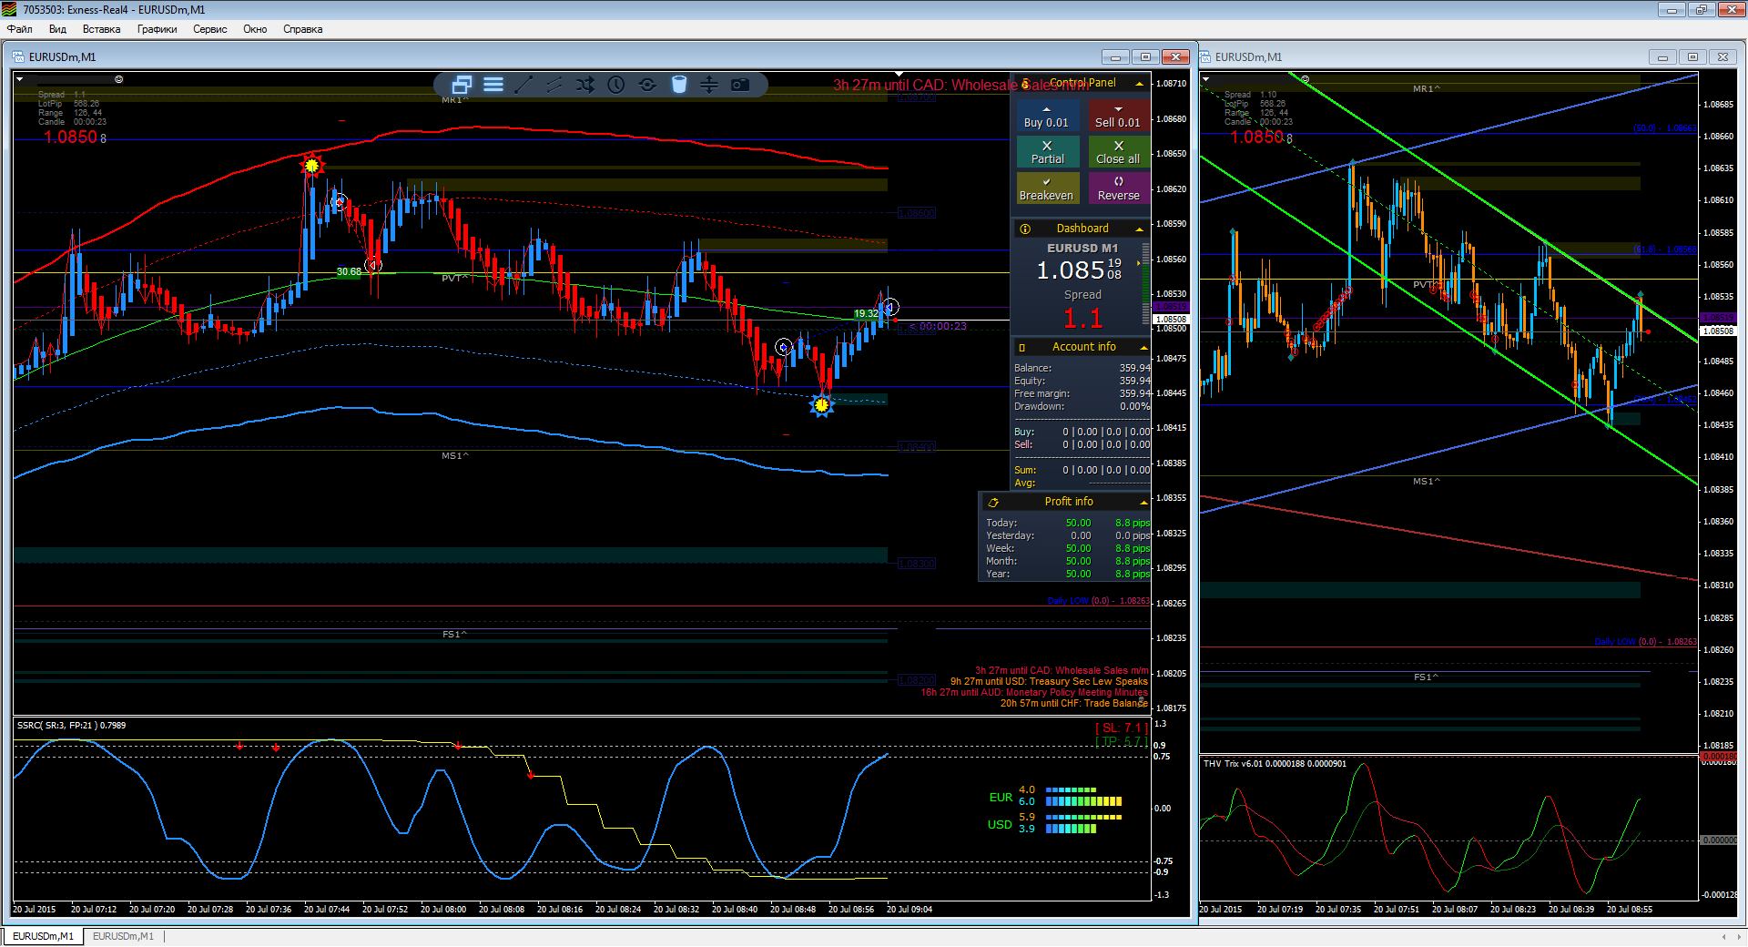The image size is (1748, 947).
Task: Click the Dashboard info icon
Action: click(x=1025, y=229)
